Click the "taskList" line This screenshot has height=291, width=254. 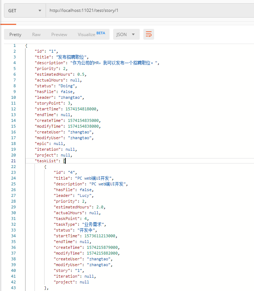(x=50, y=161)
